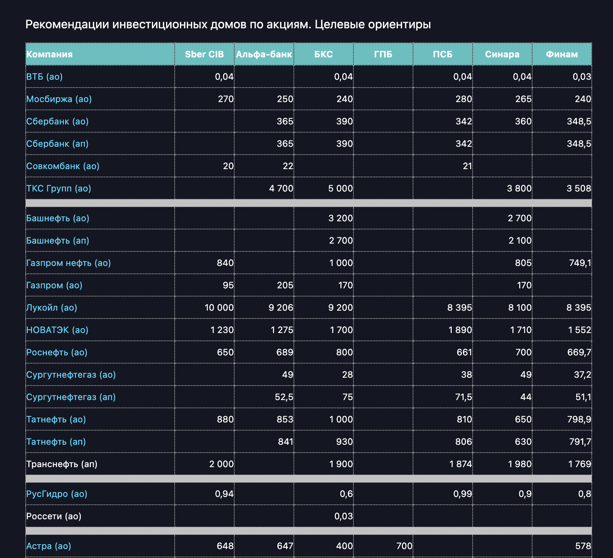
Task: Select ТКС Групп Альфа-банк value 4 700
Action: coord(281,188)
